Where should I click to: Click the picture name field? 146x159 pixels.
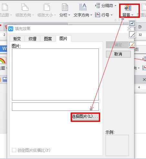[55, 107]
